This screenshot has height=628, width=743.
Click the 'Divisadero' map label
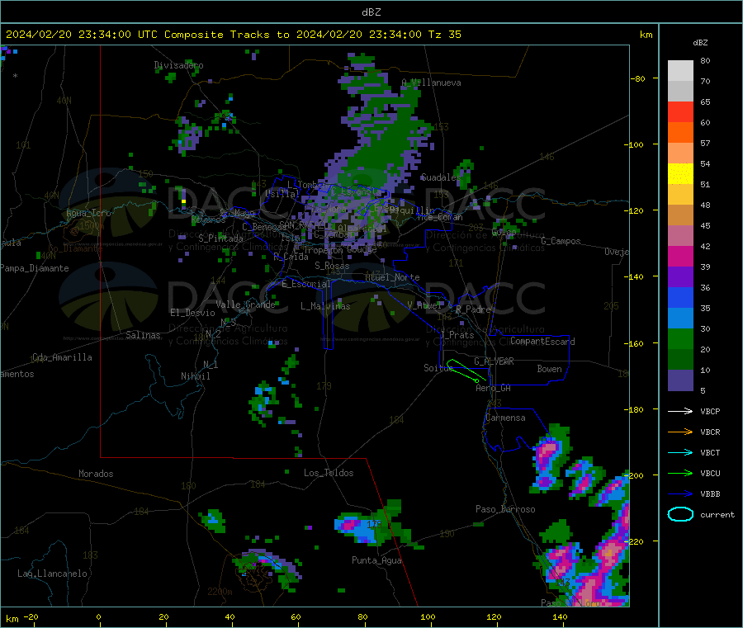178,65
